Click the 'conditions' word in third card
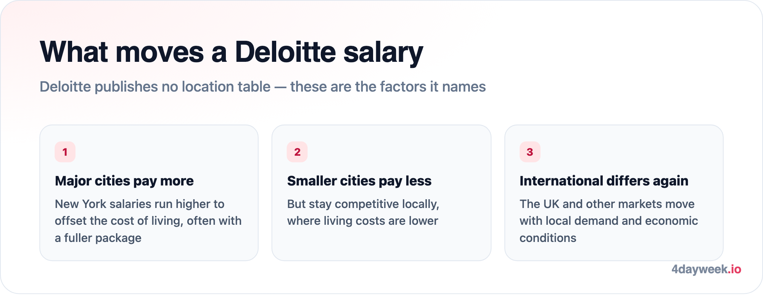763x295 pixels. (548, 238)
